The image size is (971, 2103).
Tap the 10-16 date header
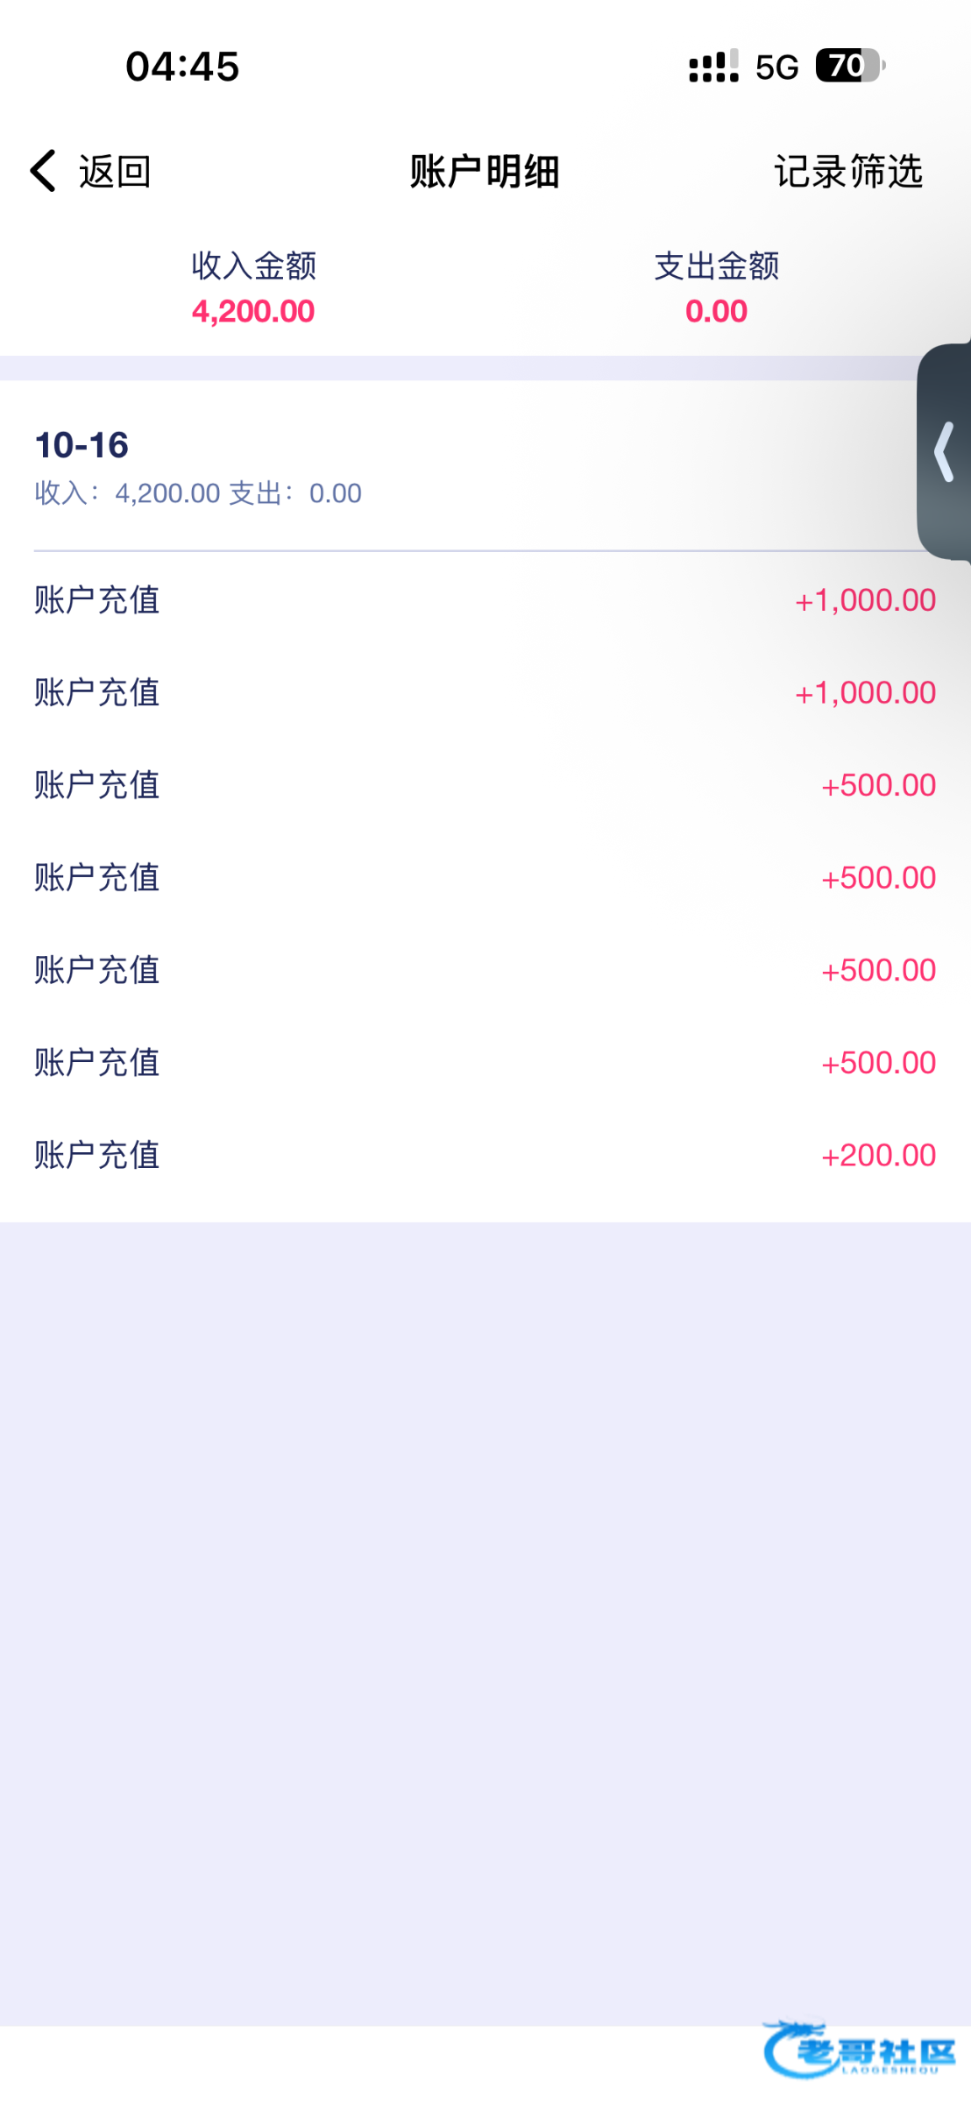(x=82, y=445)
